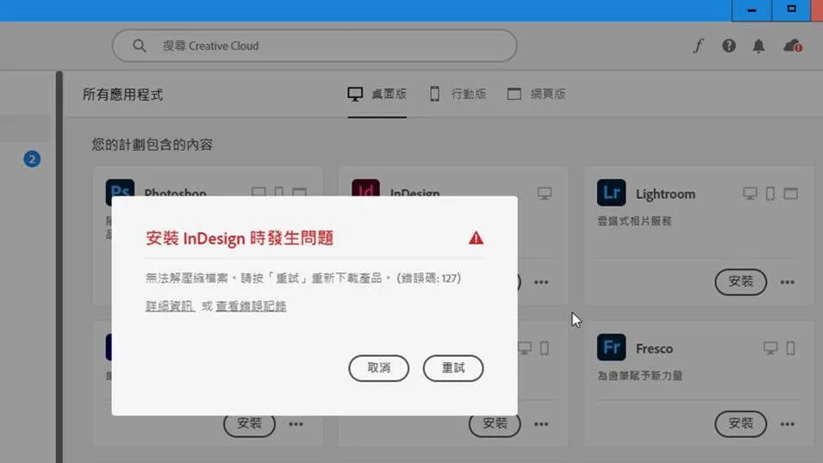Open the help question mark icon

(x=728, y=46)
